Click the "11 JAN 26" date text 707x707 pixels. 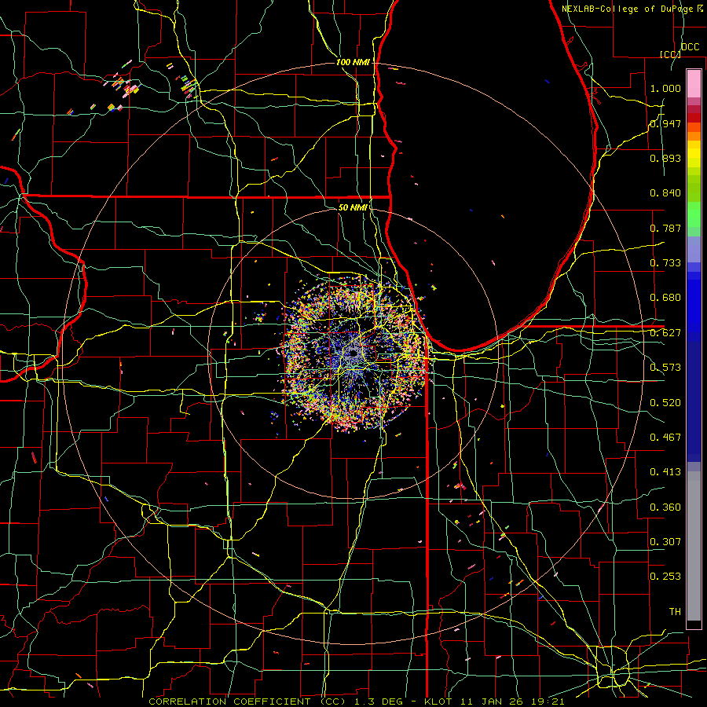pos(490,702)
